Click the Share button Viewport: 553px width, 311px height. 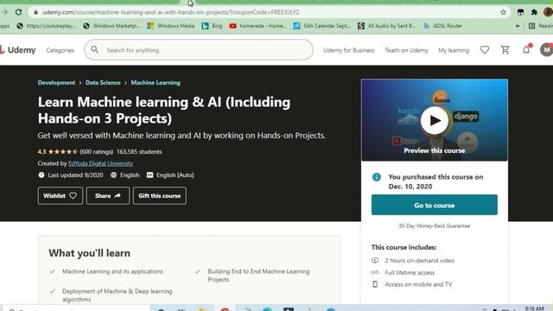[108, 196]
